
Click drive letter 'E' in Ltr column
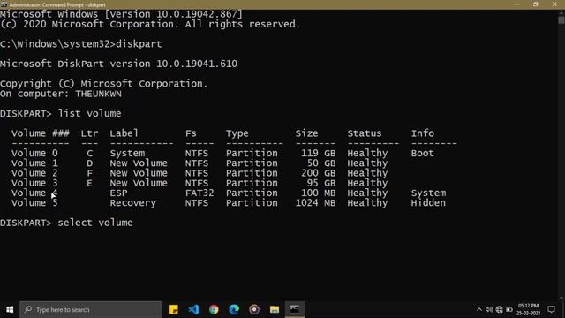(89, 183)
